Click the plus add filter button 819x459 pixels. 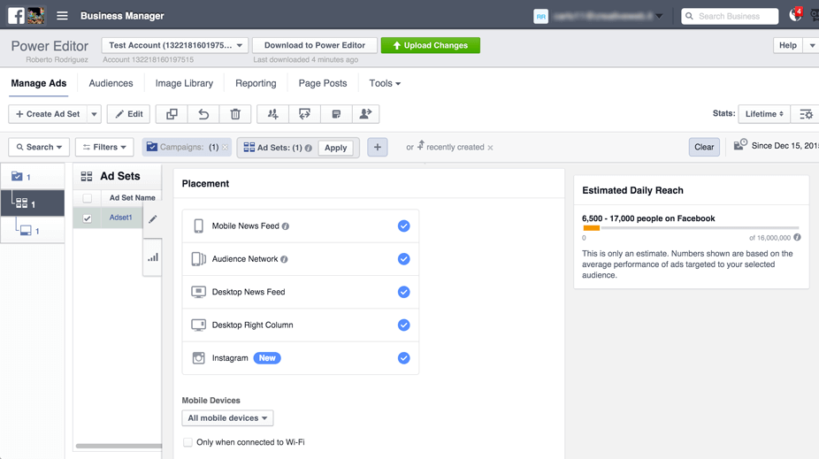click(x=377, y=148)
